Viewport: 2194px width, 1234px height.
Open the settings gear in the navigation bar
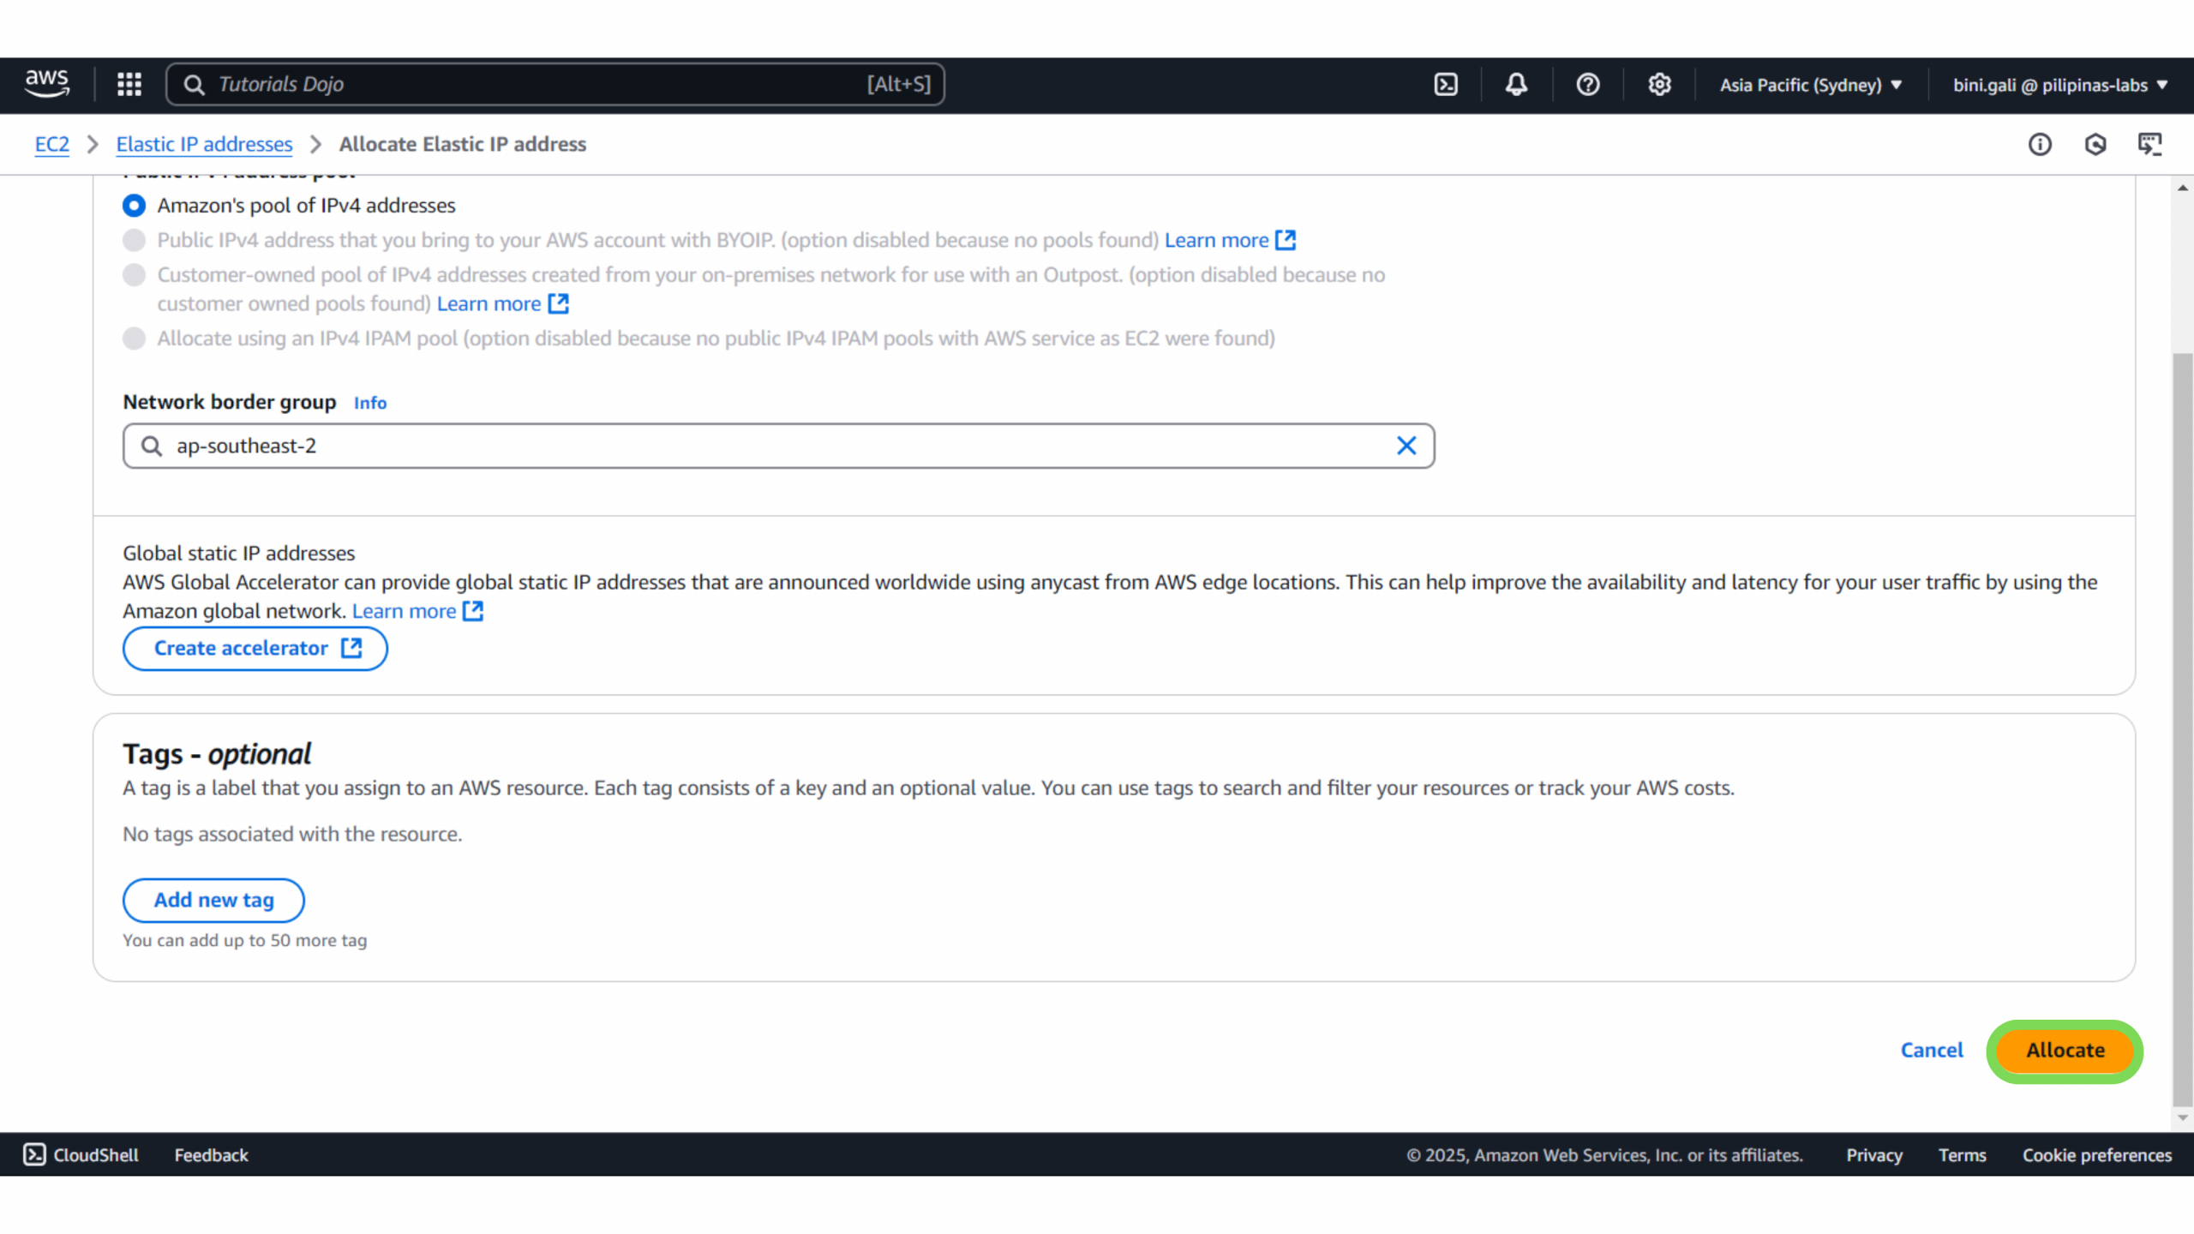click(1659, 84)
